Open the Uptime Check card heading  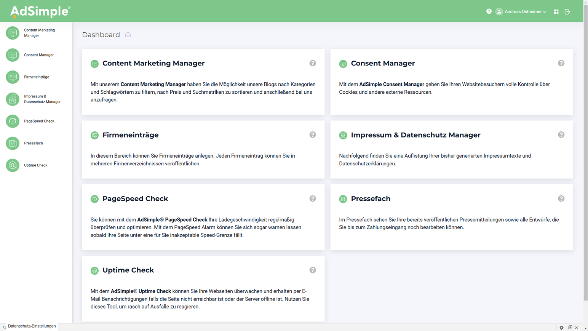coord(128,270)
